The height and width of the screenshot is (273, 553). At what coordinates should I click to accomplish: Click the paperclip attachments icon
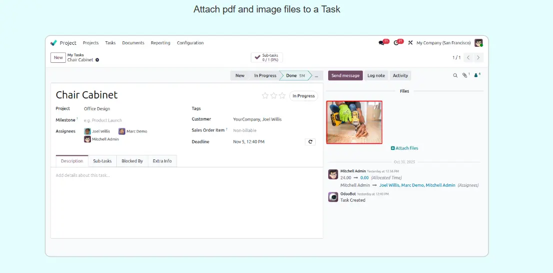pos(465,76)
